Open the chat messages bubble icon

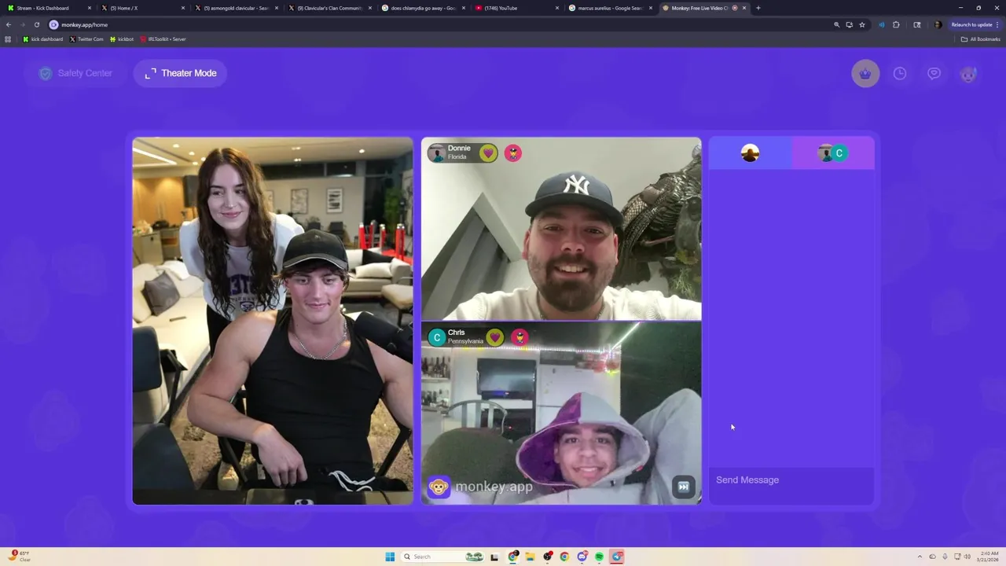tap(934, 73)
